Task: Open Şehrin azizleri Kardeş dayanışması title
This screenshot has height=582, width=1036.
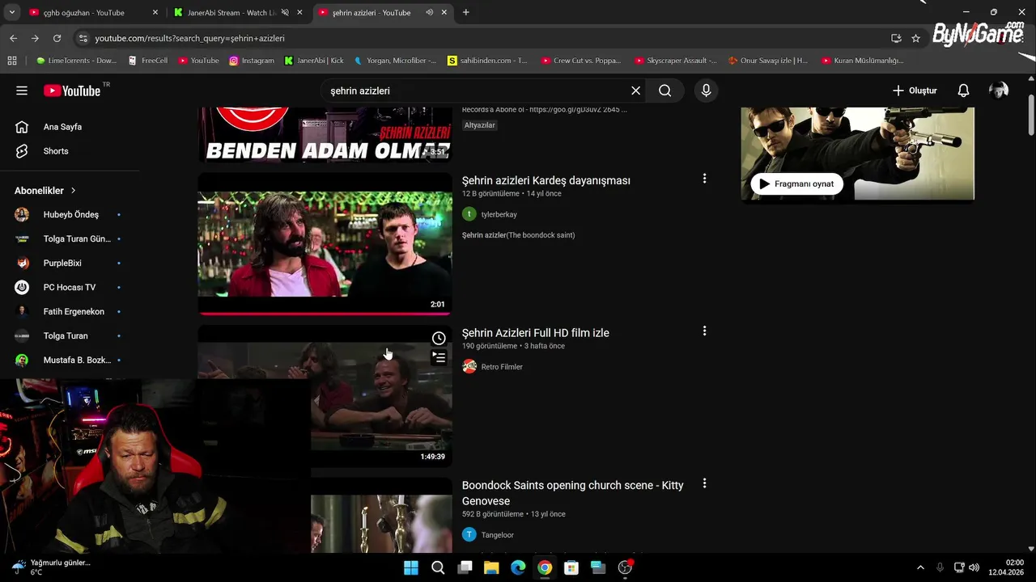Action: pyautogui.click(x=546, y=180)
